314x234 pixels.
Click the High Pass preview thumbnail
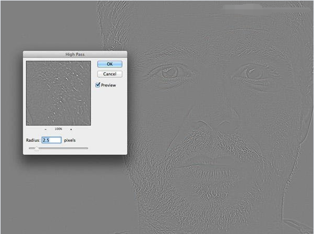pyautogui.click(x=58, y=93)
